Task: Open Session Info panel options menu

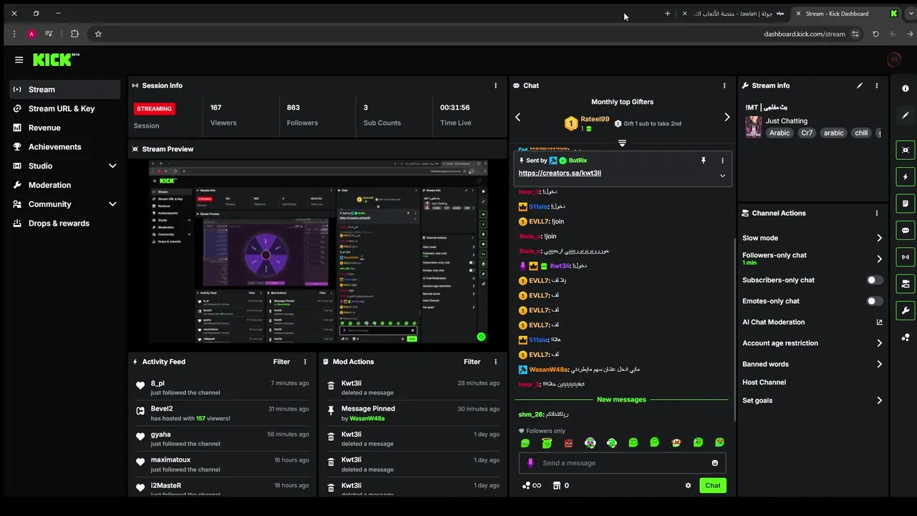Action: pos(496,85)
